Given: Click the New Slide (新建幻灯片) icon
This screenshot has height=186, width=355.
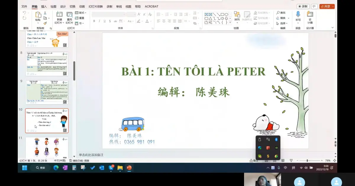Looking at the screenshot, I should (59, 14).
